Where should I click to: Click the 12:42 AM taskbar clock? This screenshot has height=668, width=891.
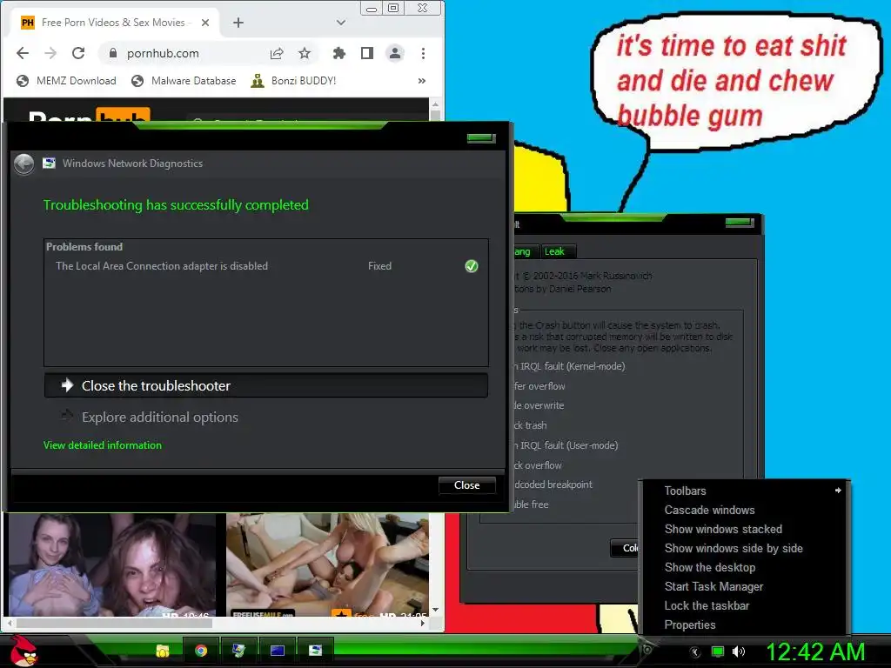pos(815,652)
